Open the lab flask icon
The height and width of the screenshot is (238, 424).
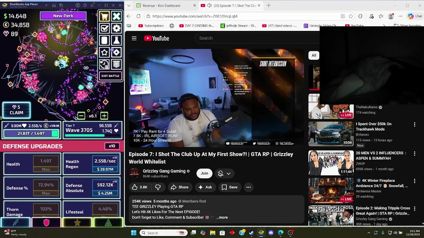click(x=117, y=40)
